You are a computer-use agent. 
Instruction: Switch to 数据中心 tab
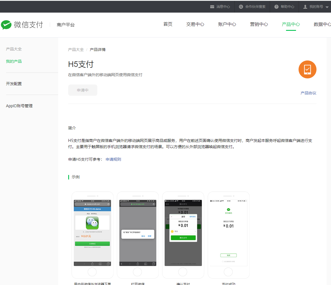coord(322,24)
